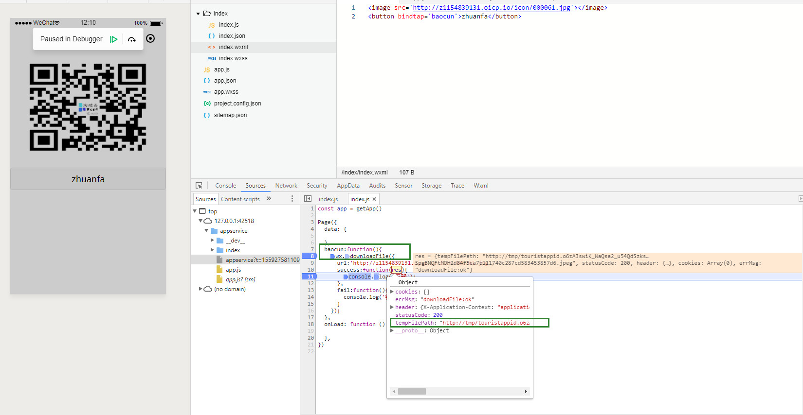
Task: Switch to the Audits tab
Action: [x=377, y=186]
